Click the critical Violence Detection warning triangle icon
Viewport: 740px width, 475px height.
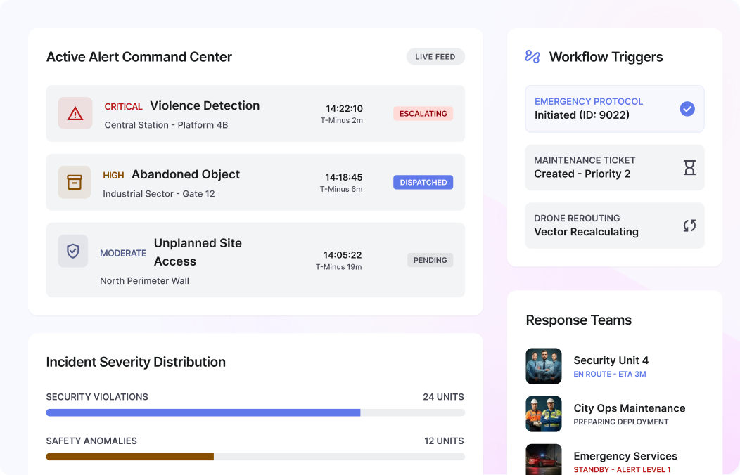pyautogui.click(x=74, y=112)
